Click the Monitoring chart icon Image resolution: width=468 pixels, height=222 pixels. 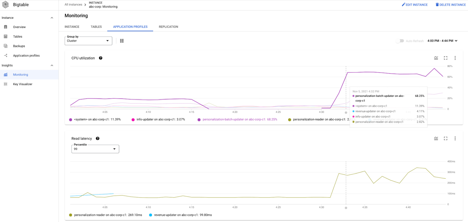tap(6, 75)
